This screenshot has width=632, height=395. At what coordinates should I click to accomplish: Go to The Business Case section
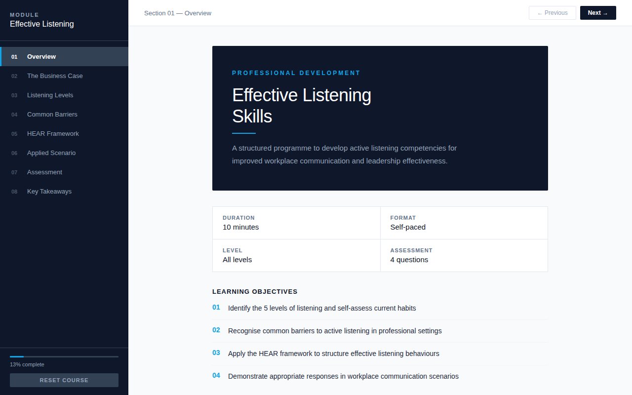pos(64,76)
